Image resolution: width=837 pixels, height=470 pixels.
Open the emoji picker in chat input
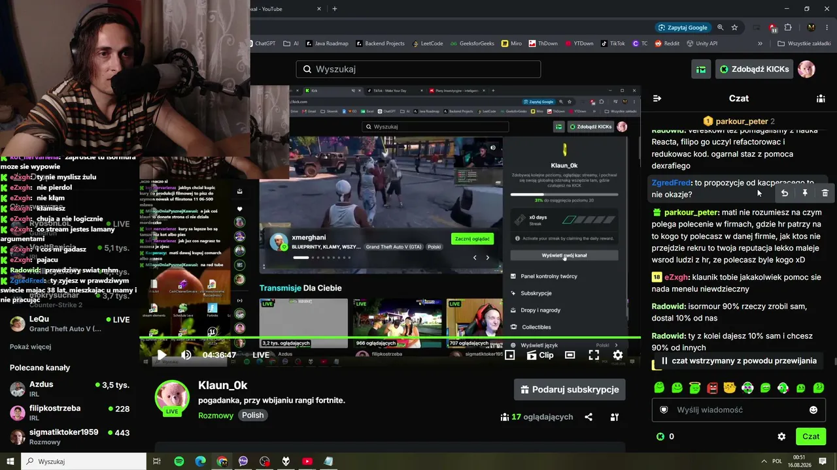(813, 410)
